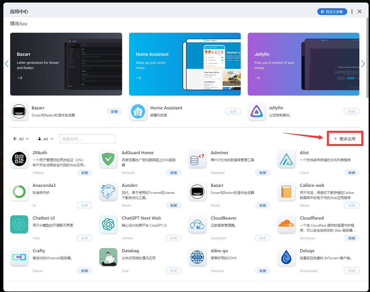Install Adminer app
Screen dimensions: 370x292
point(263,173)
